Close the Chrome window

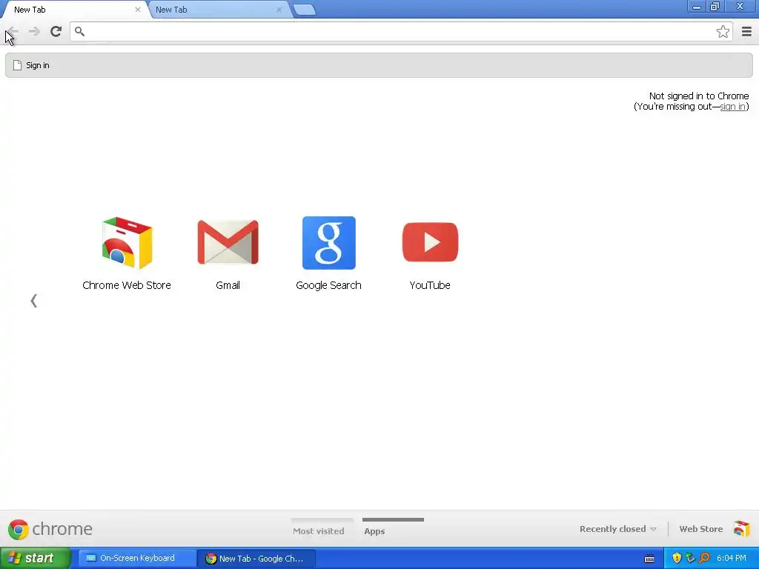point(740,6)
